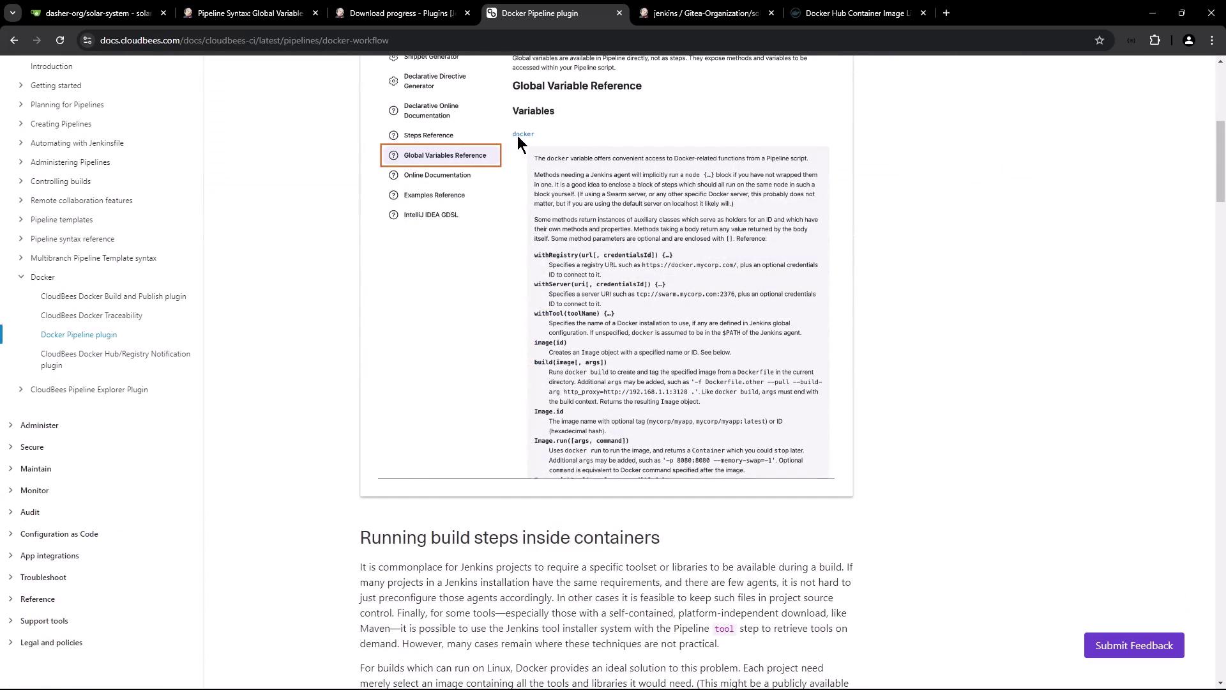Collapse the Docker sidebar section
The height and width of the screenshot is (690, 1226).
tap(21, 277)
